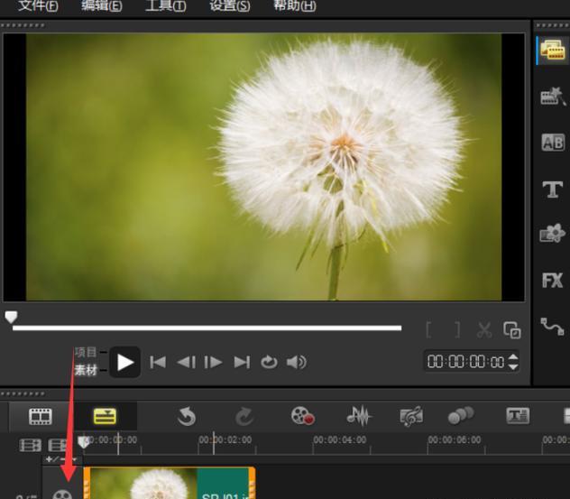This screenshot has width=570, height=499.
Task: Click the timecode stepper arrows
Action: pyautogui.click(x=513, y=362)
